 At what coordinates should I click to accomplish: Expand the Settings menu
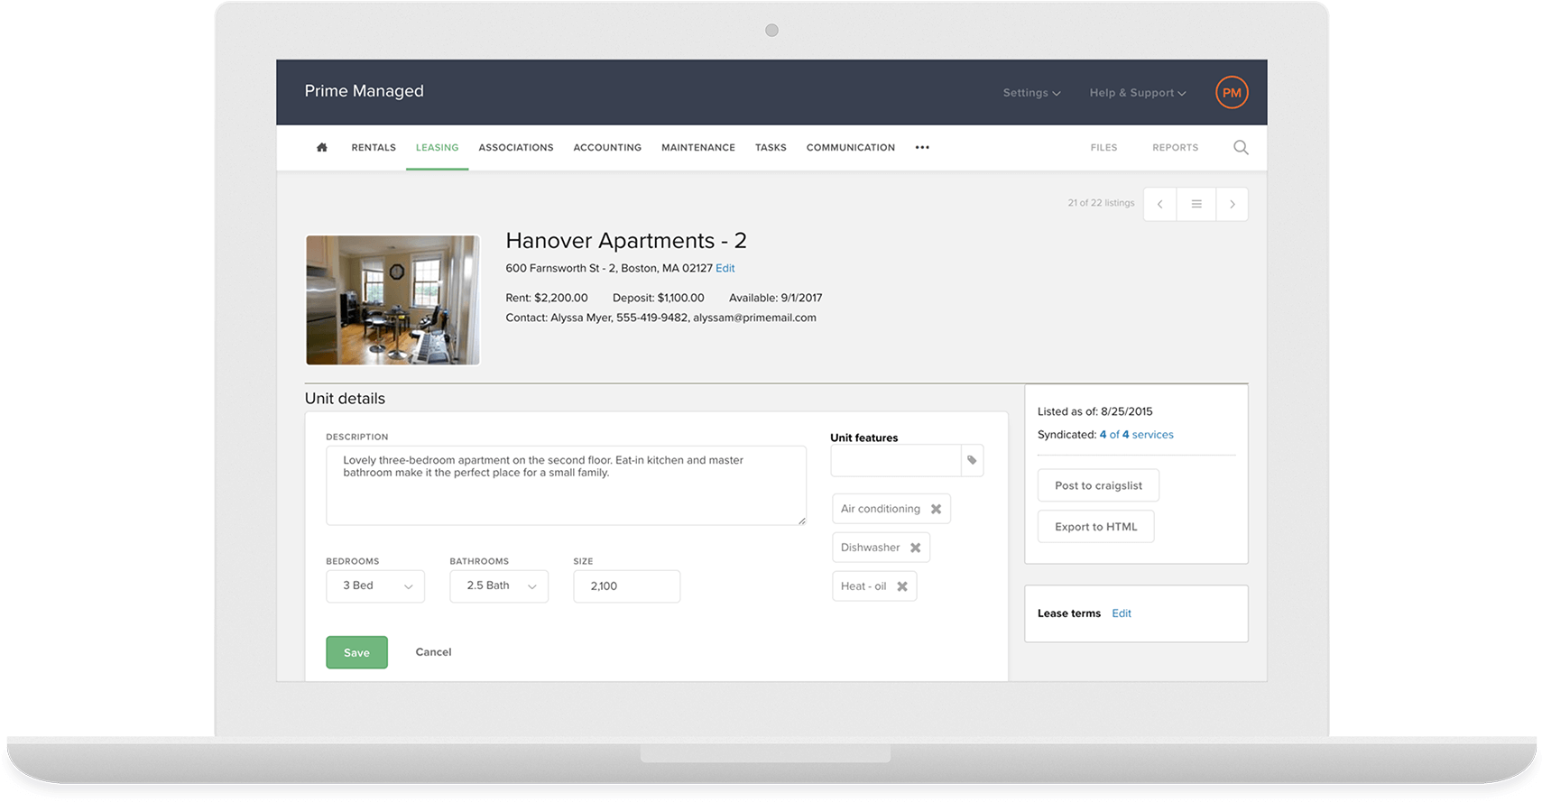pos(1030,92)
